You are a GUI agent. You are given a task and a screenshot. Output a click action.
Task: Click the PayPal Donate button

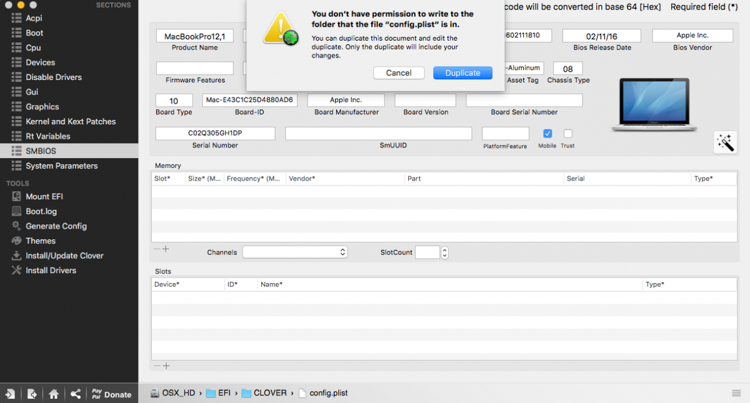tap(111, 394)
